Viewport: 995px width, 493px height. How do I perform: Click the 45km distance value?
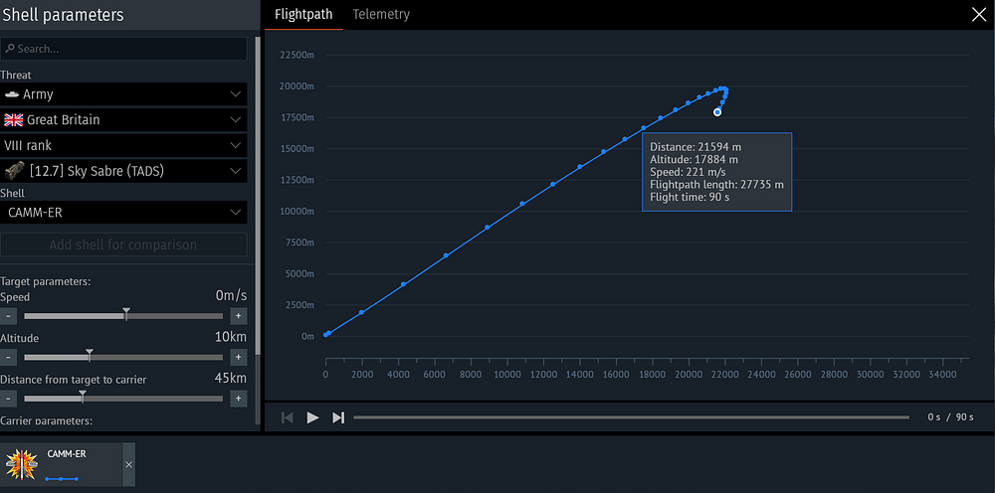(231, 379)
